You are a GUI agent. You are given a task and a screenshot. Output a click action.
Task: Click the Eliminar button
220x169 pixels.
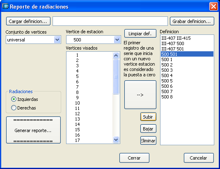click(148, 141)
